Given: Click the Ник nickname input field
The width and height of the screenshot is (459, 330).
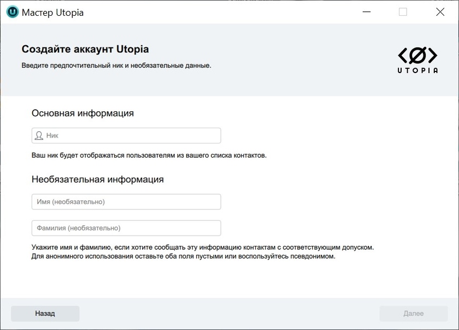Looking at the screenshot, I should click(x=126, y=136).
